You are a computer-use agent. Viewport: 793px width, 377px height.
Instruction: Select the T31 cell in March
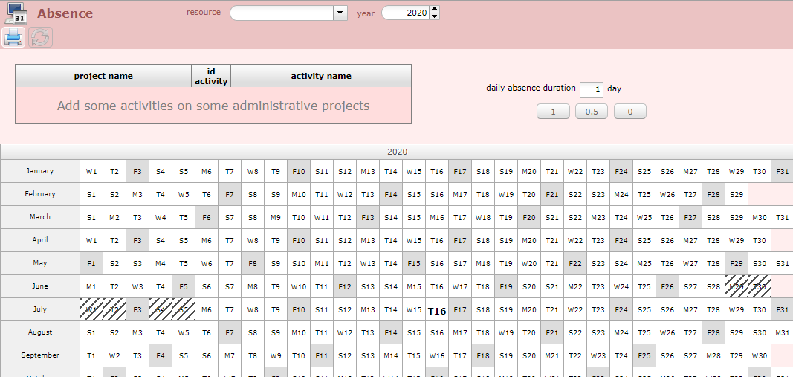[782, 217]
